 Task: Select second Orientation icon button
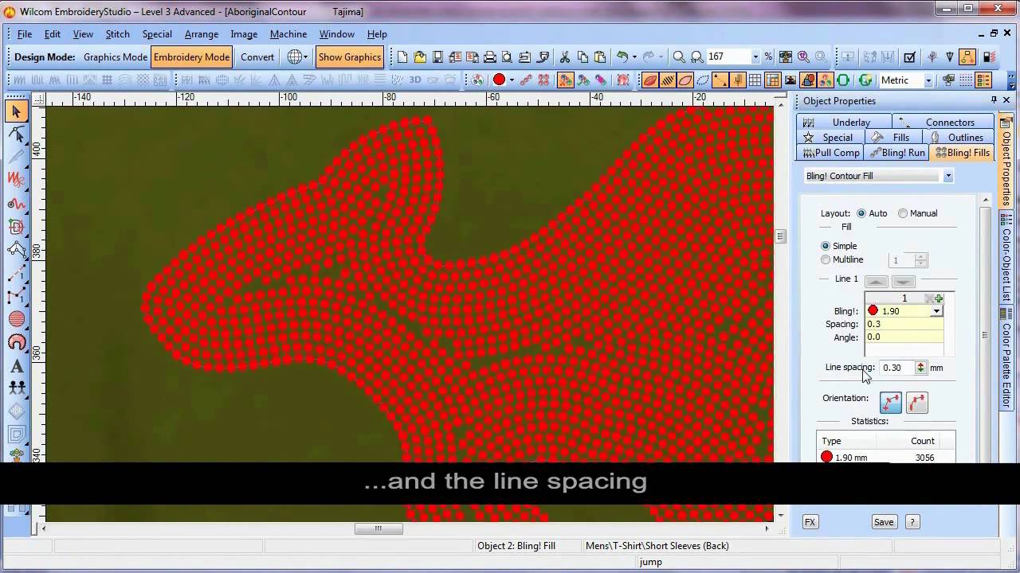pos(917,403)
